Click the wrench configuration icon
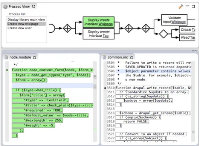200x146 pixels. pyautogui.click(x=181, y=6)
